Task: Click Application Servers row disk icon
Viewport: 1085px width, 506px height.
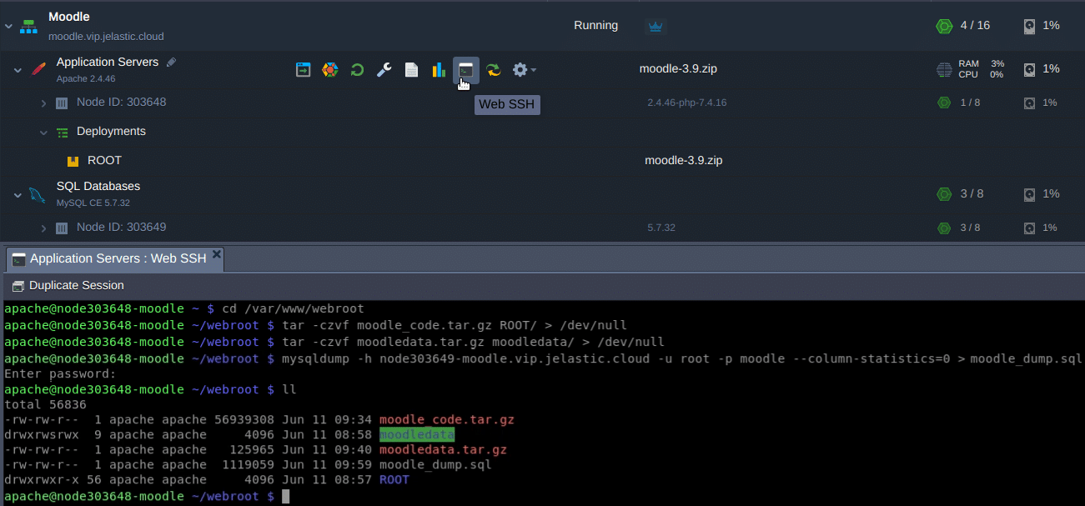Action: tap(1030, 69)
